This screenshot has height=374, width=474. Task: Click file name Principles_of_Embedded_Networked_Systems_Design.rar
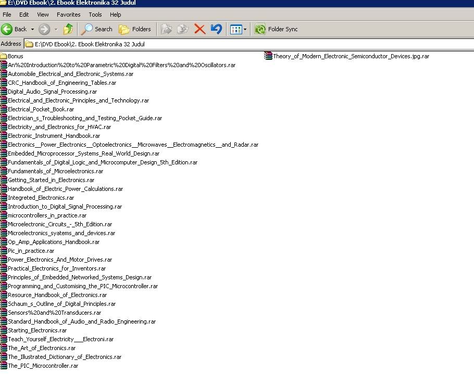coord(80,277)
